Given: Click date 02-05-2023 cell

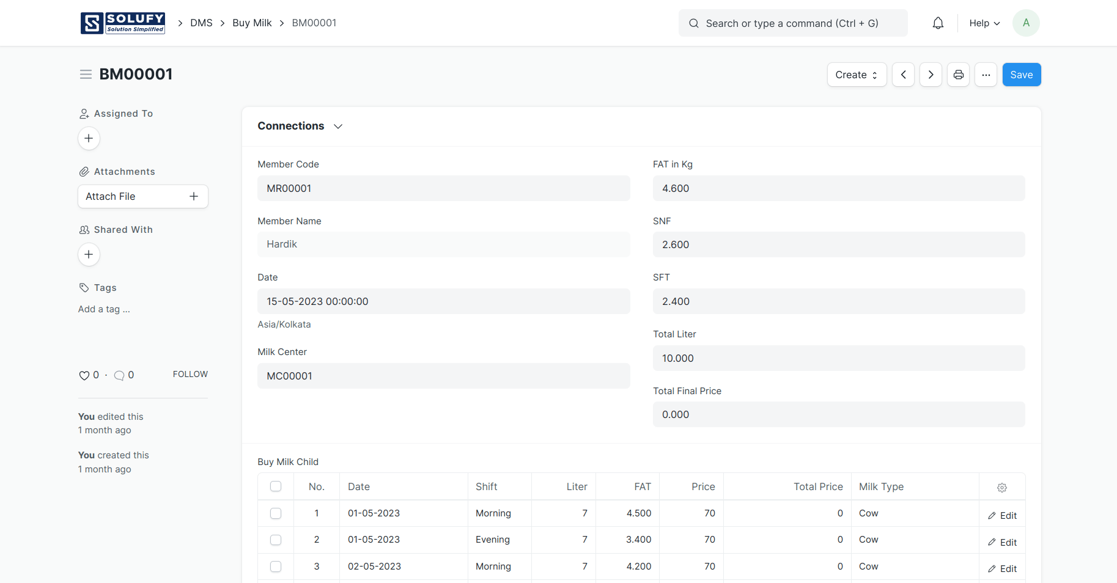Looking at the screenshot, I should [x=404, y=566].
